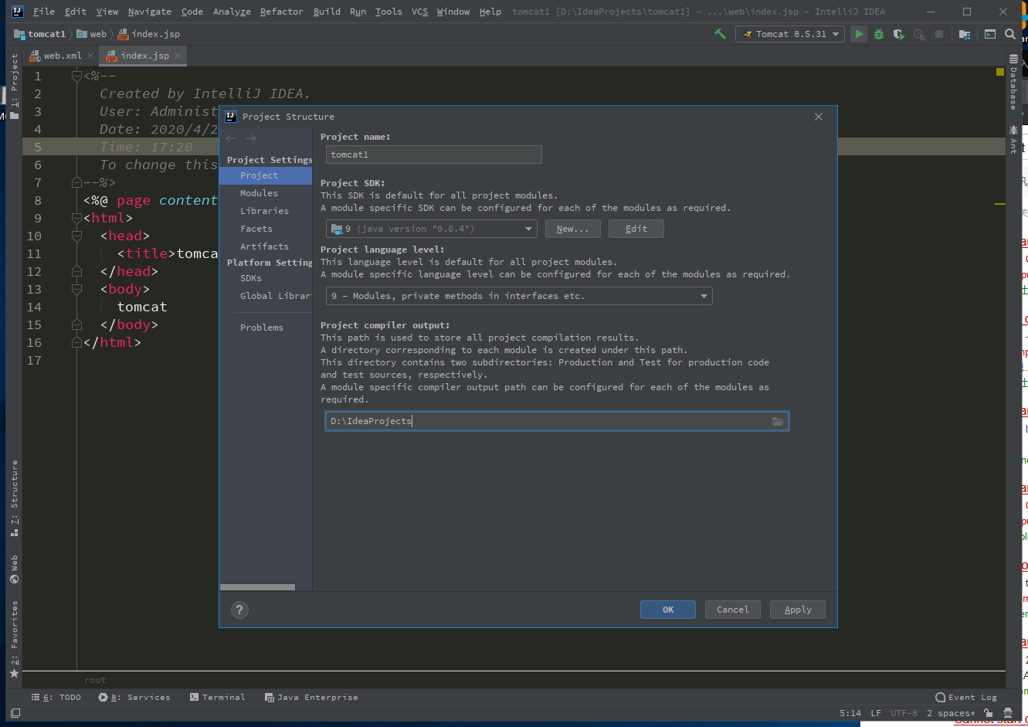Close the Project Structure dialog

[819, 117]
